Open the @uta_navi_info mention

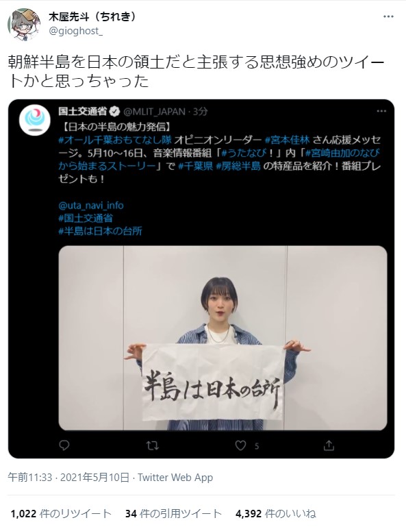click(x=91, y=206)
